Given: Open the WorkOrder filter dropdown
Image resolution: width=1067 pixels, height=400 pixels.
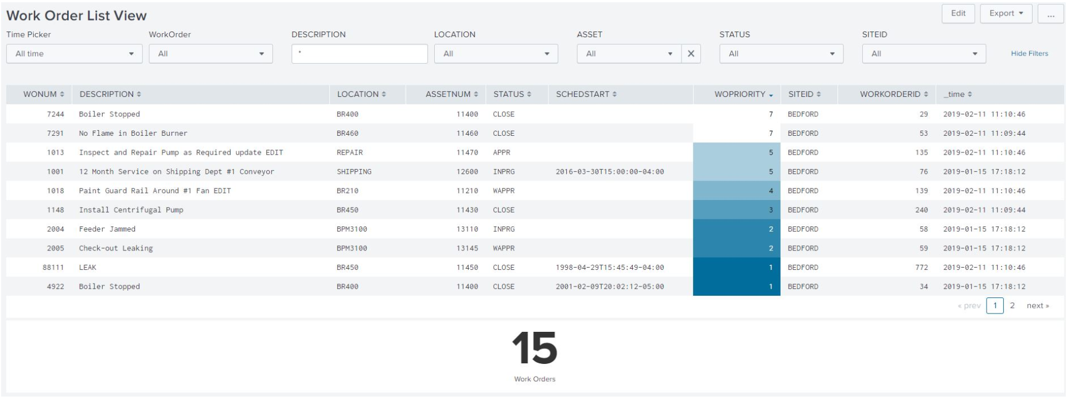Looking at the screenshot, I should click(211, 53).
